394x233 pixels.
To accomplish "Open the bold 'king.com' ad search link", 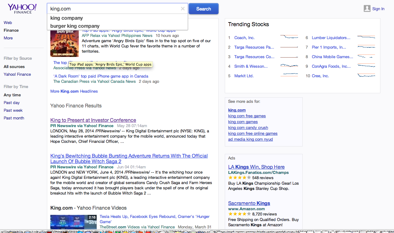I will (237, 110).
